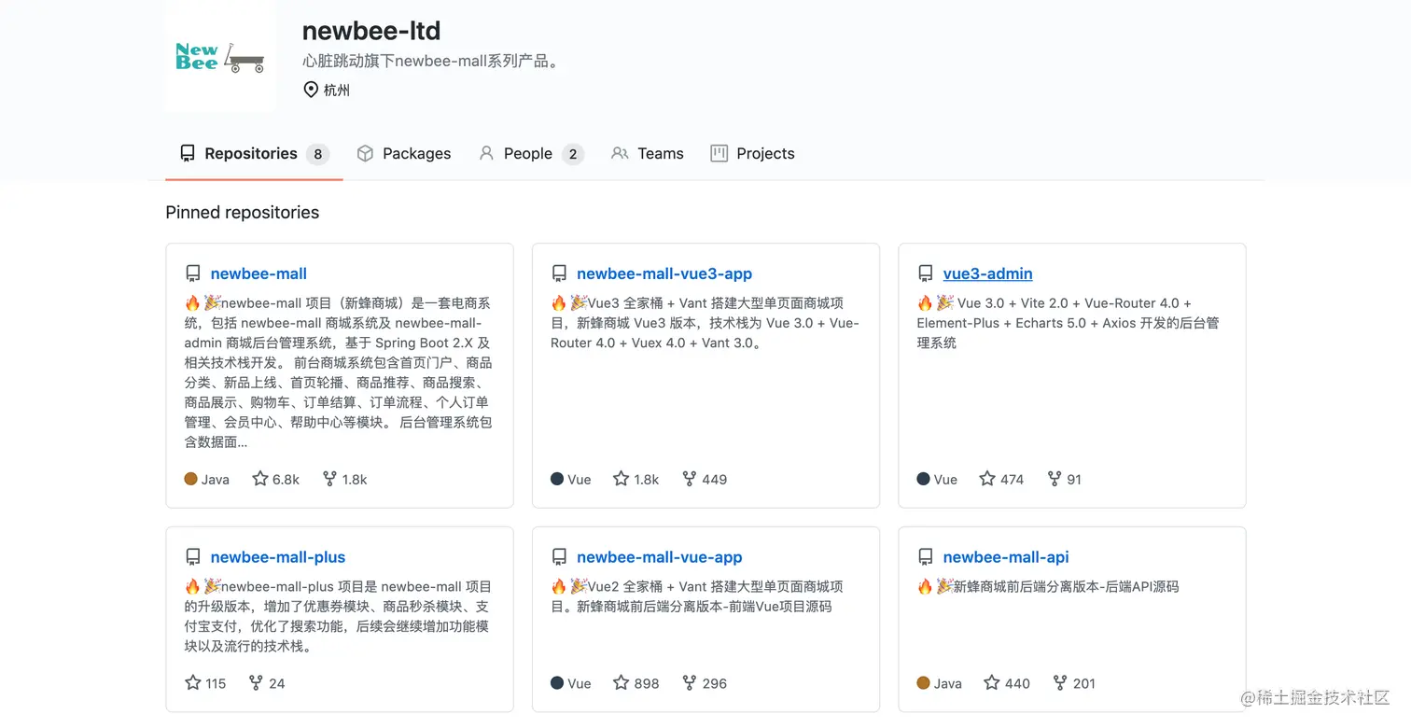Open the newbee-mall-plus repository link
Viewport: 1411px width, 728px height.
click(278, 557)
